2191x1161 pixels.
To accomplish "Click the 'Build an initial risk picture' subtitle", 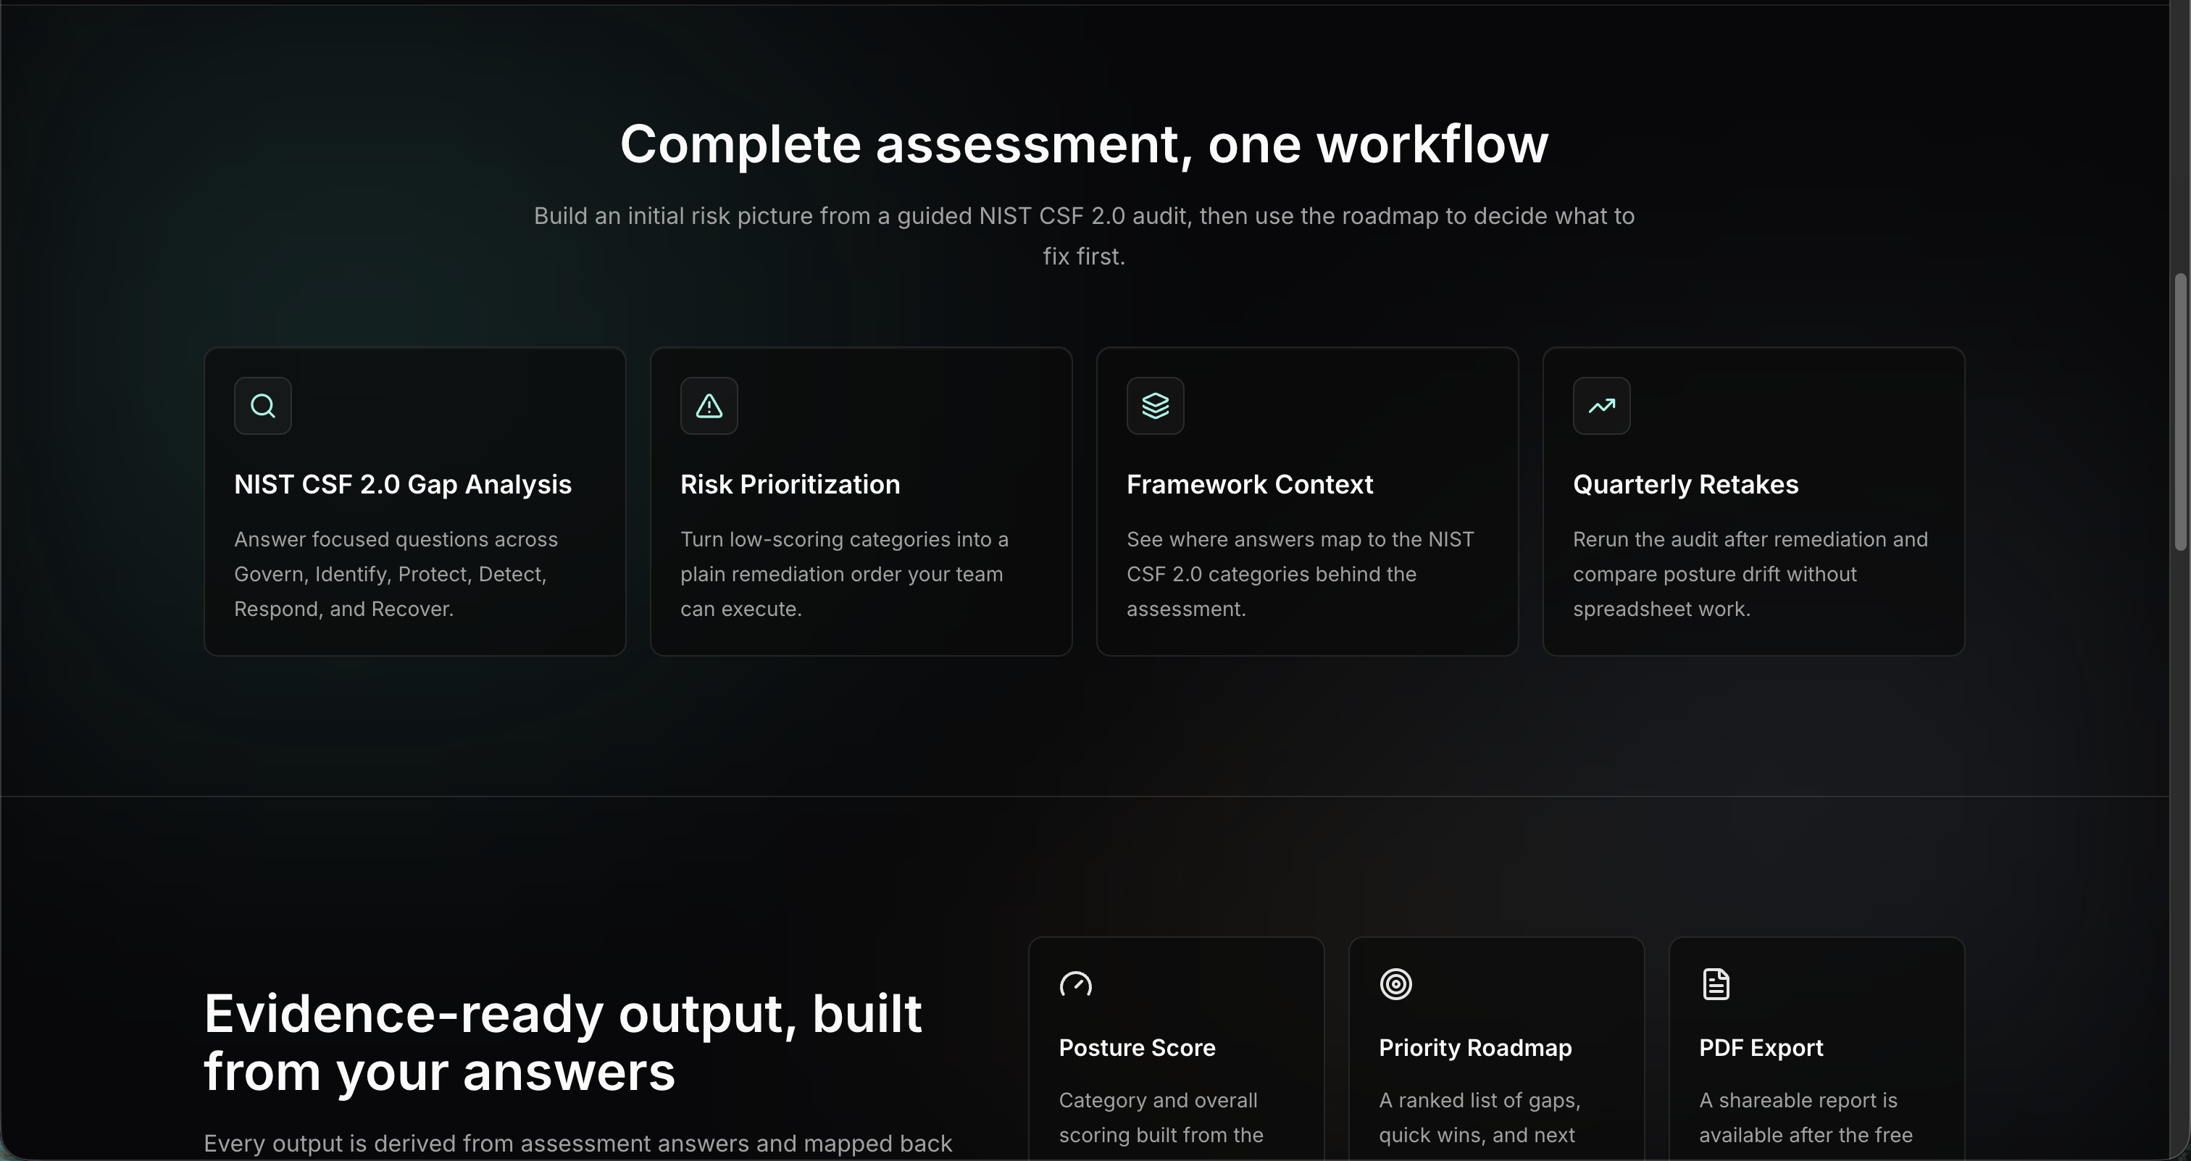I will pyautogui.click(x=1085, y=236).
